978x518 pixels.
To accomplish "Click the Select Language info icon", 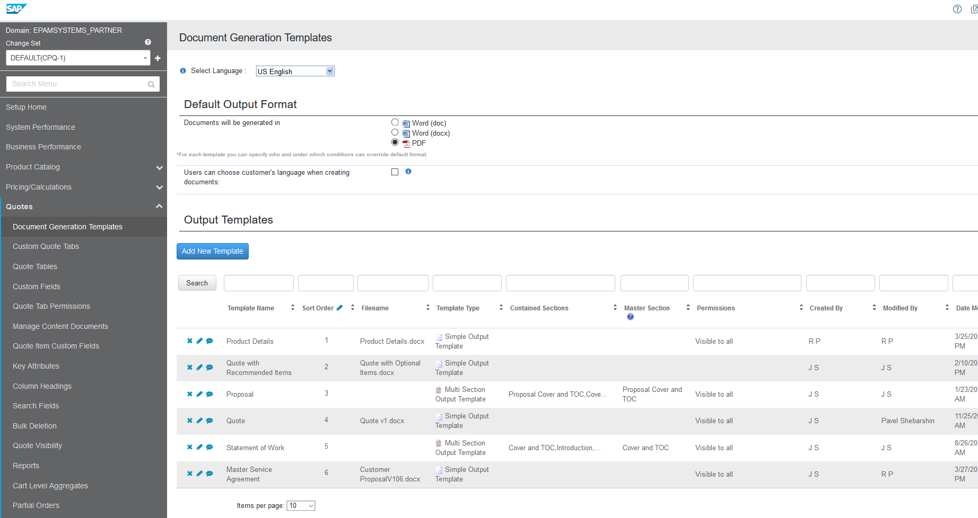I will coord(183,70).
